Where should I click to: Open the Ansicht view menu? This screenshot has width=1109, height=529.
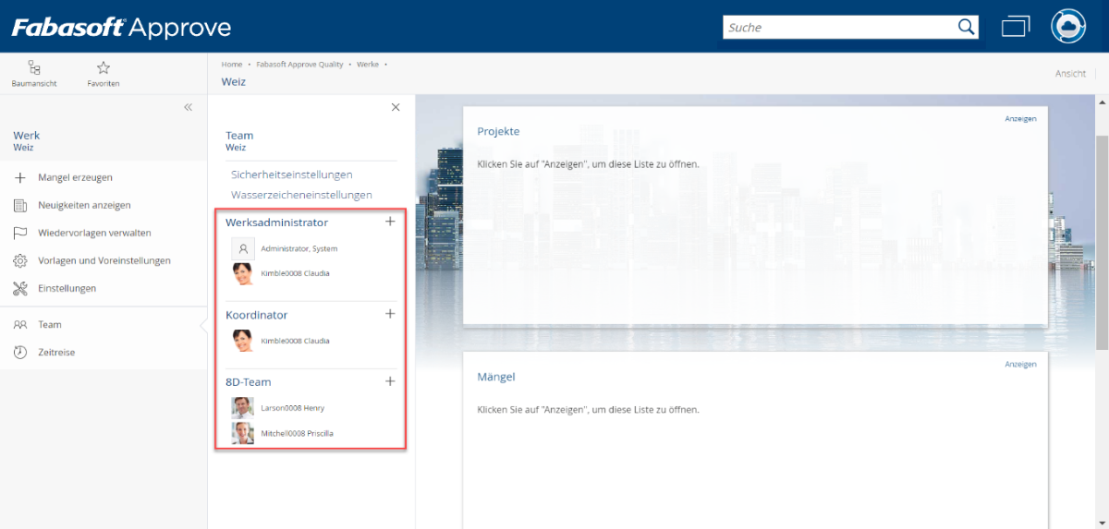(x=1070, y=73)
